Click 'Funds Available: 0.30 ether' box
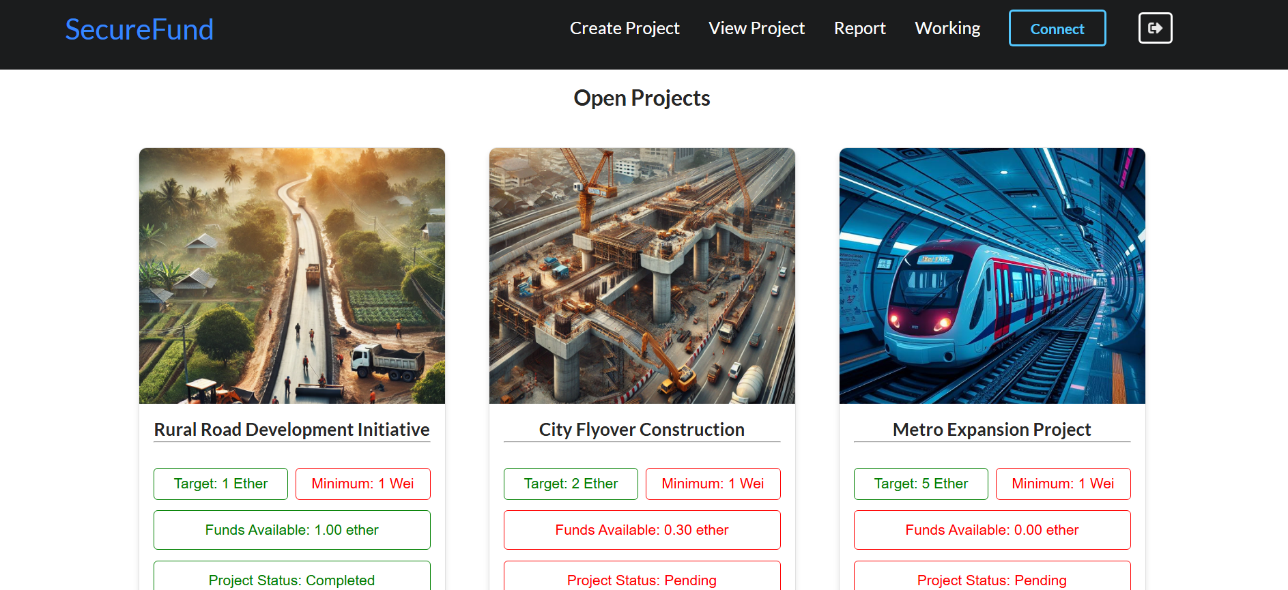 642,530
